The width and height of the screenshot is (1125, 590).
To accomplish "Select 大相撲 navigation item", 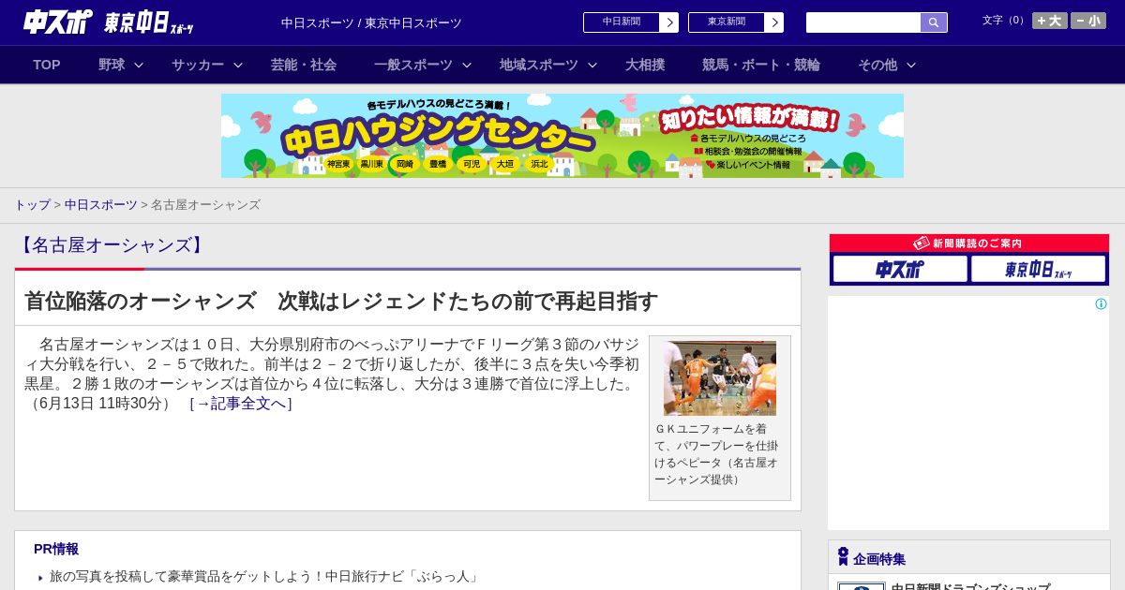I will pos(645,65).
